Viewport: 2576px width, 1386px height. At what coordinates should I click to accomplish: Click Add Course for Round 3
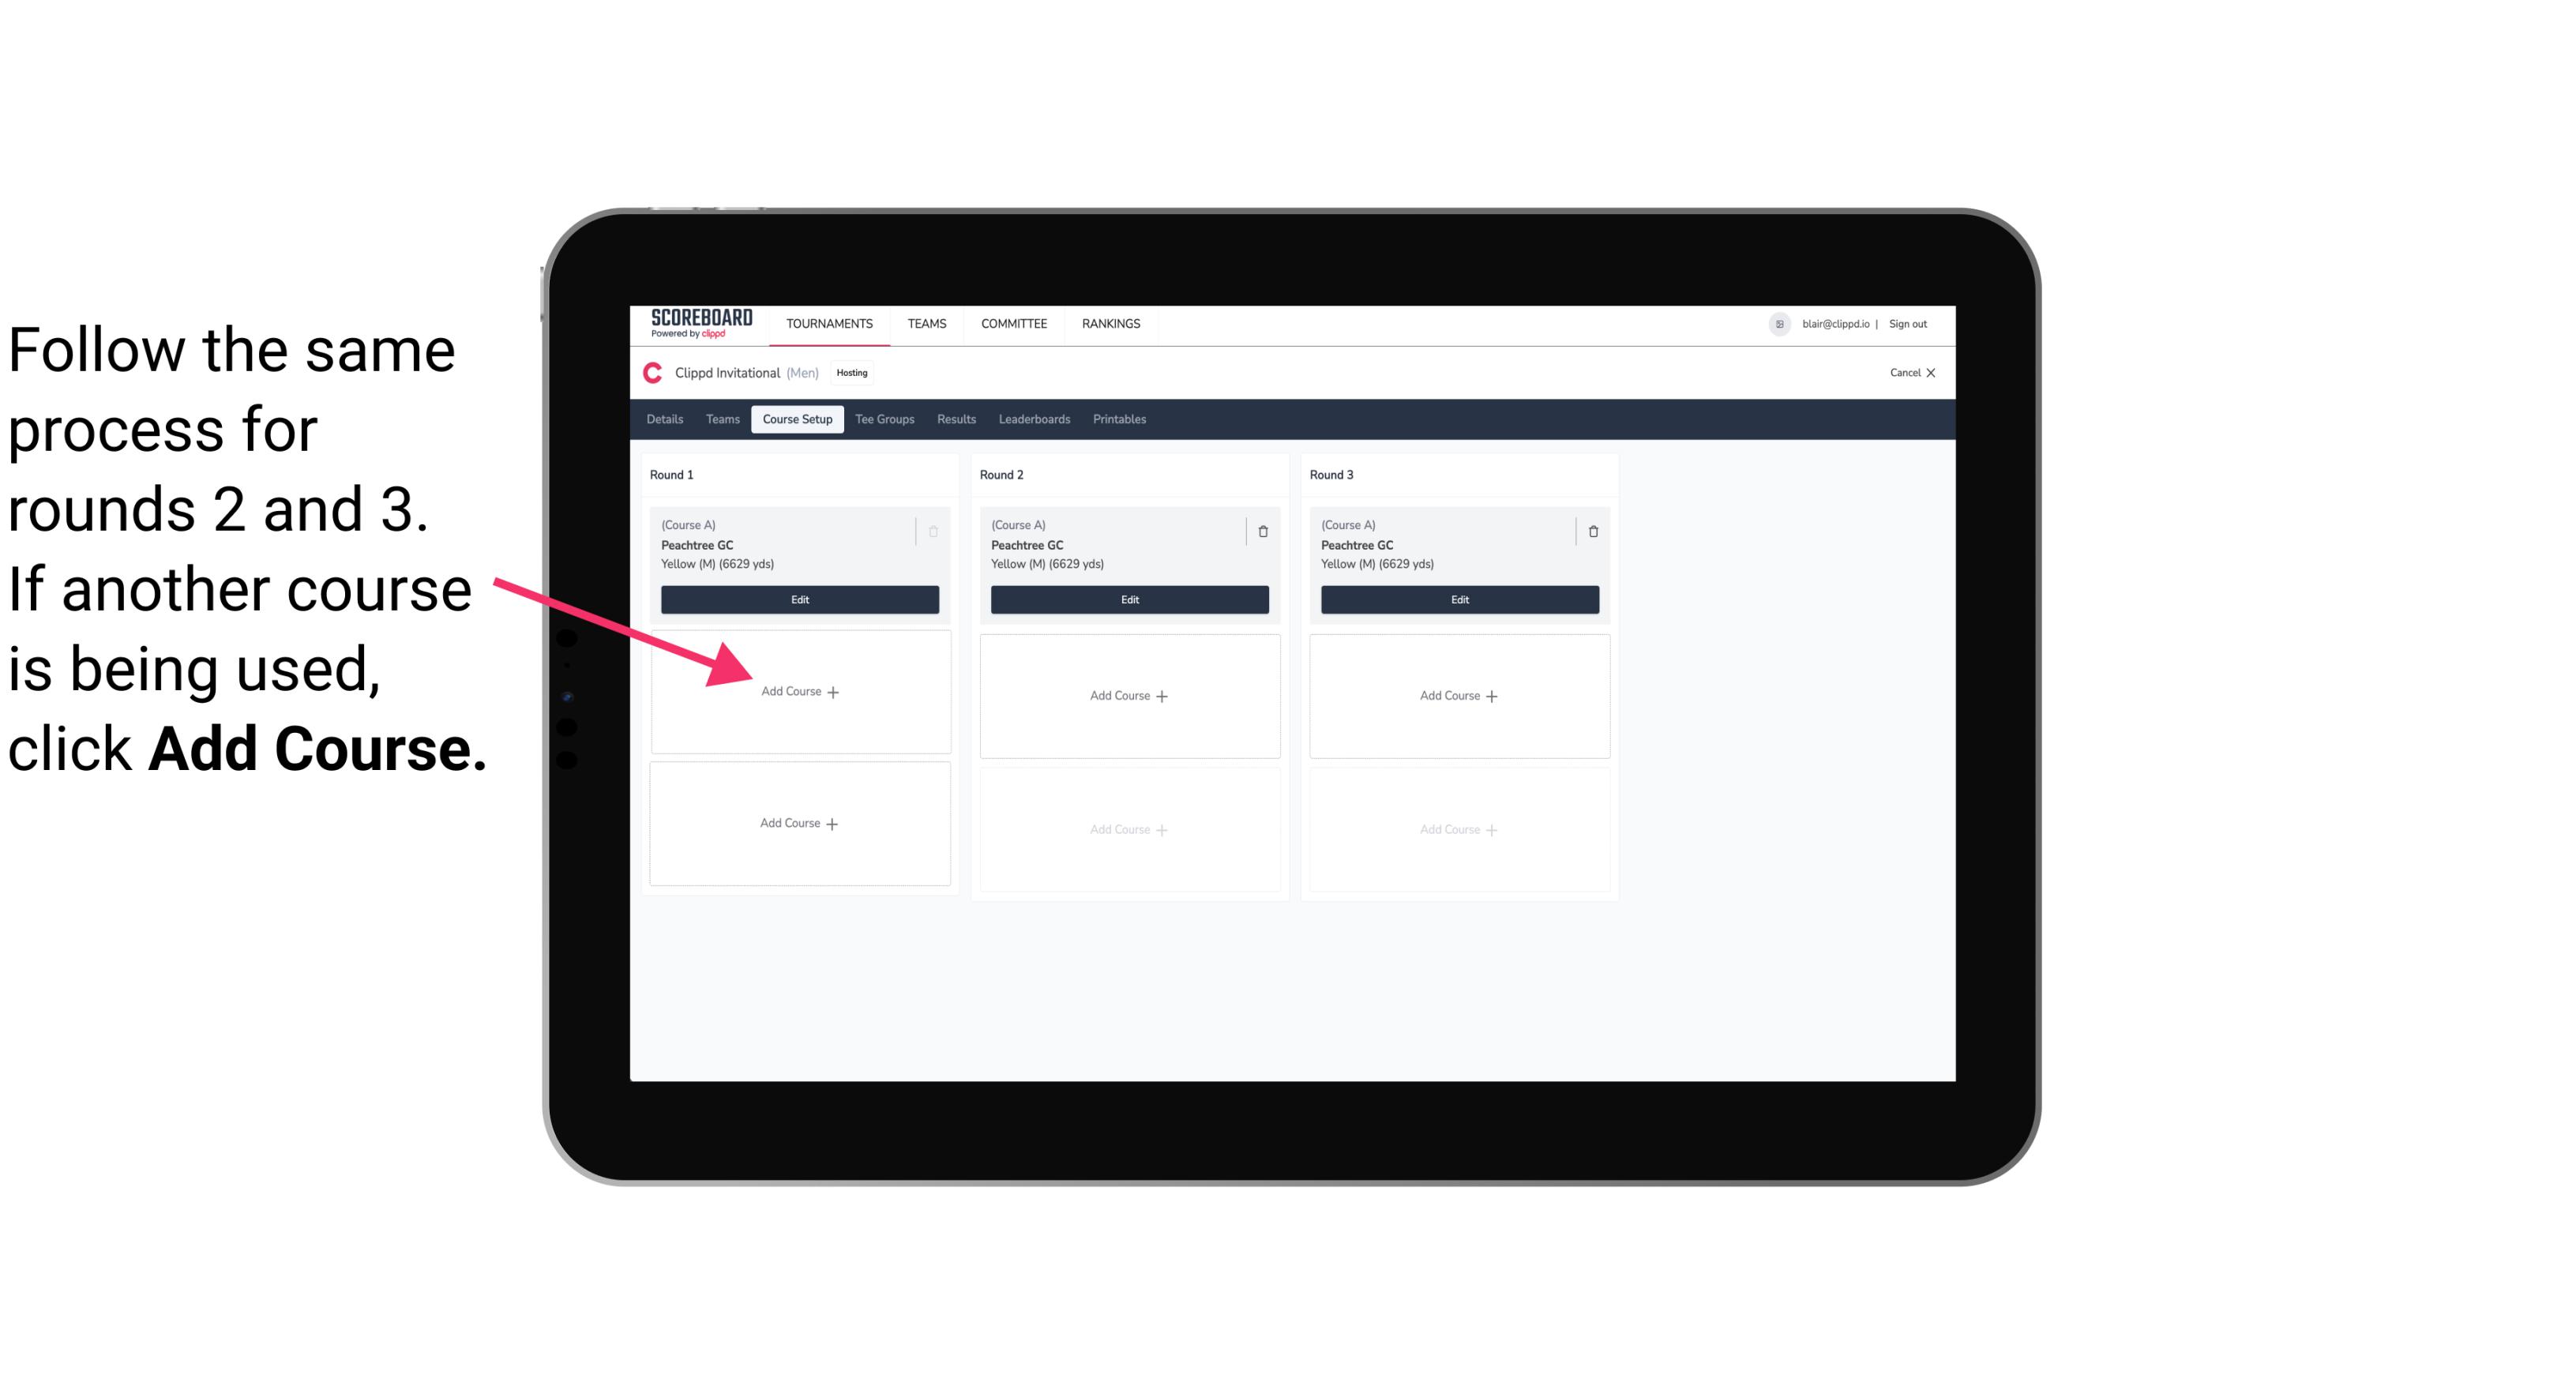1457,695
